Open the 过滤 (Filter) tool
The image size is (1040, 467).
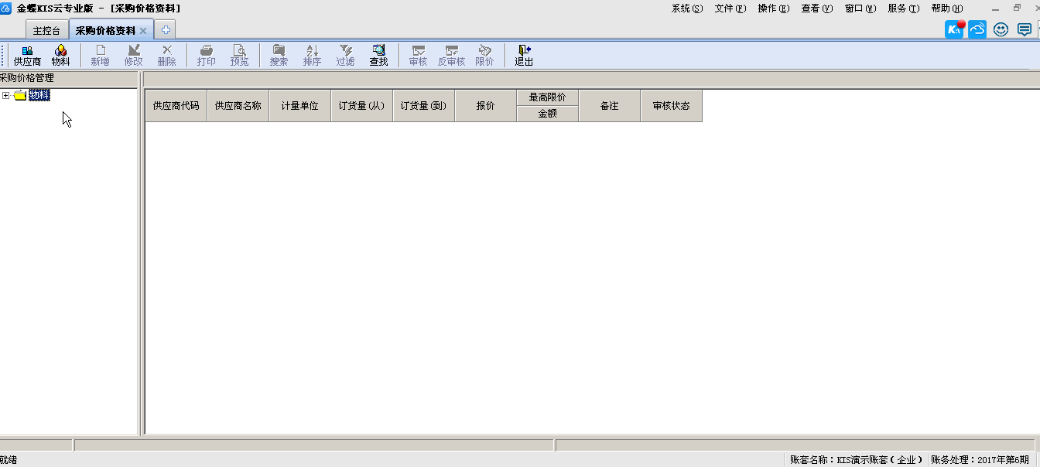coord(345,55)
